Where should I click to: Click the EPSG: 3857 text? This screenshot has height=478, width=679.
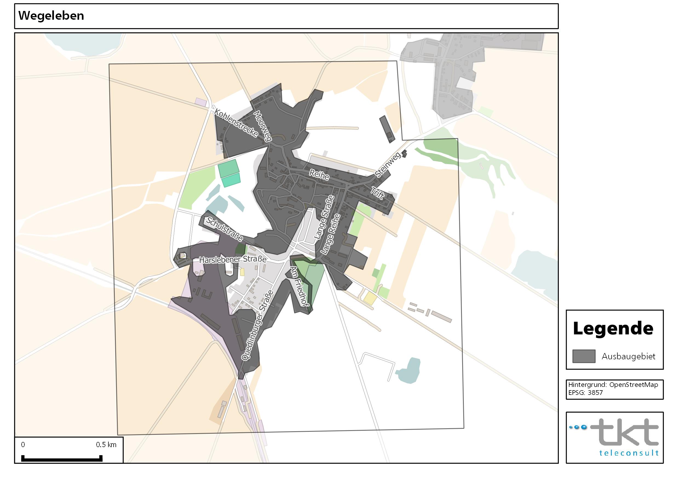pos(585,393)
